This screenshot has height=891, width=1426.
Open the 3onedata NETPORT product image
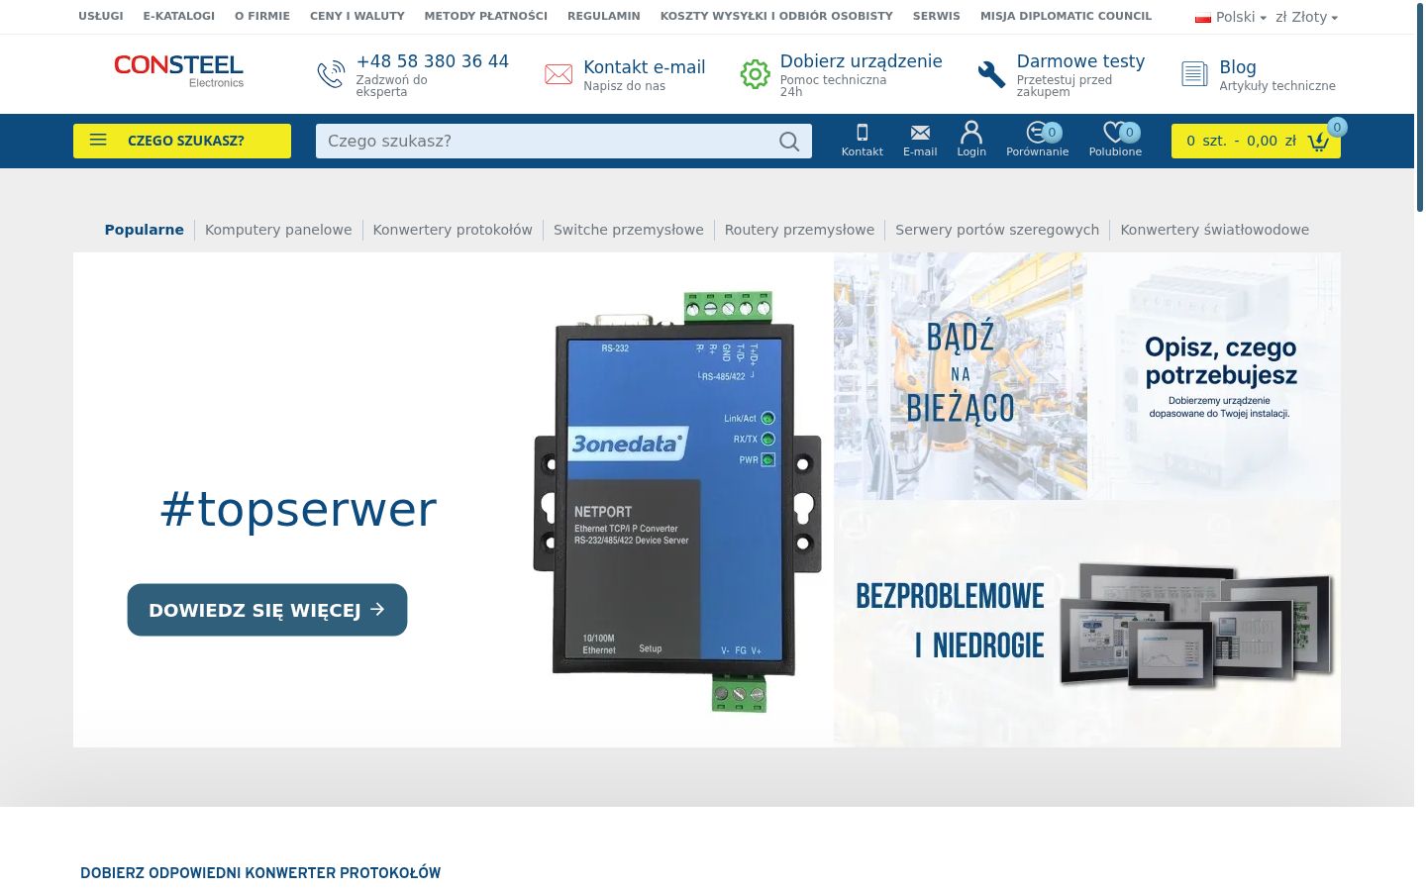click(x=677, y=501)
